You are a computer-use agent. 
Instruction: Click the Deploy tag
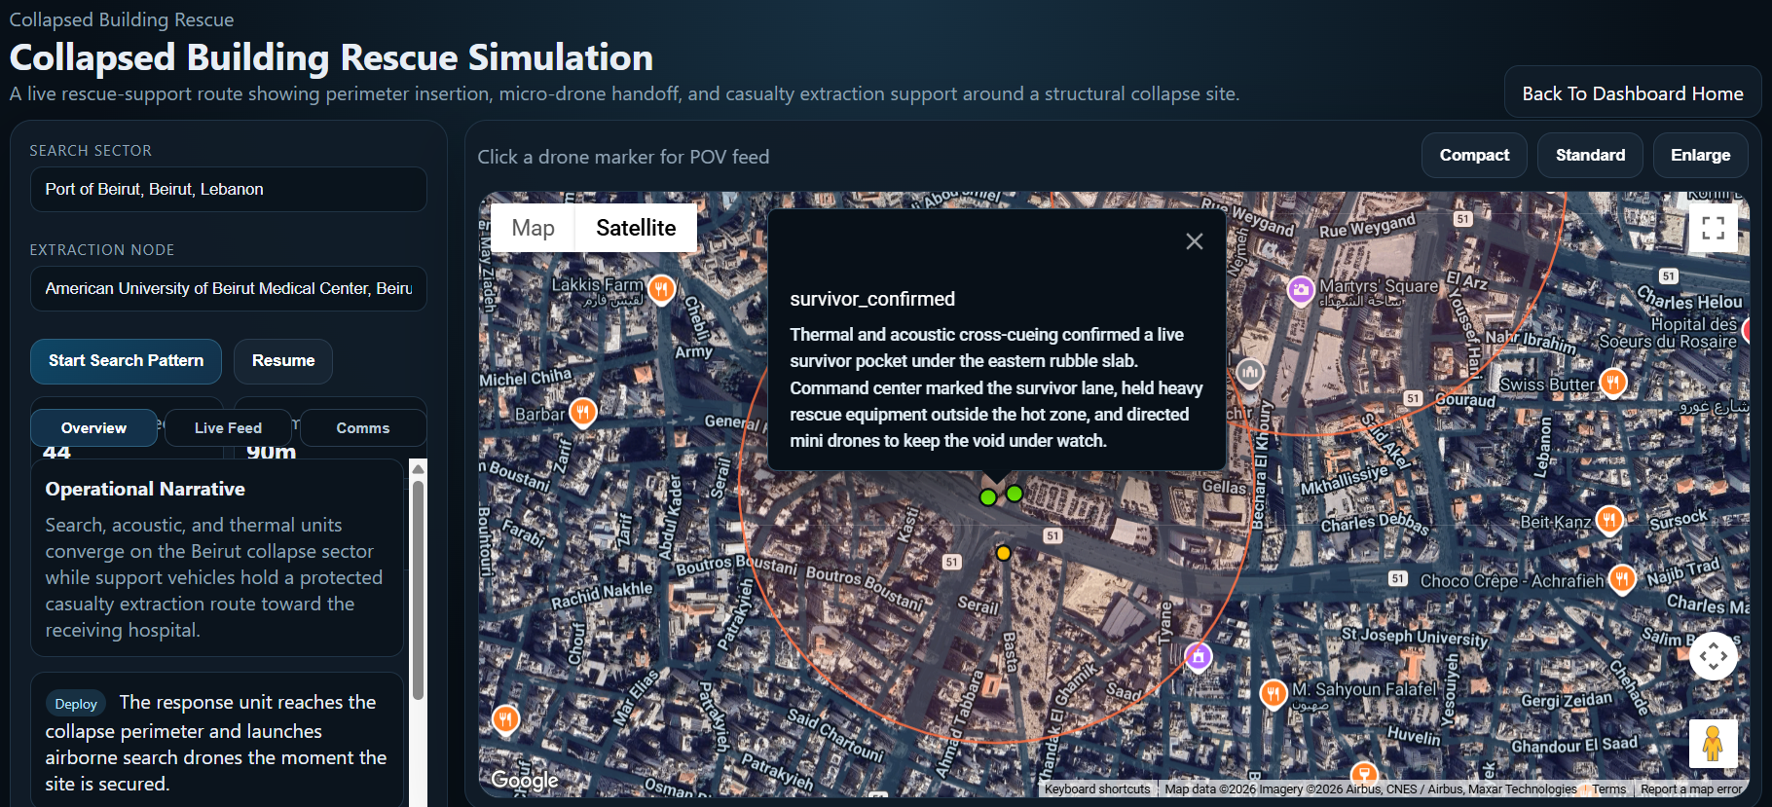(76, 704)
